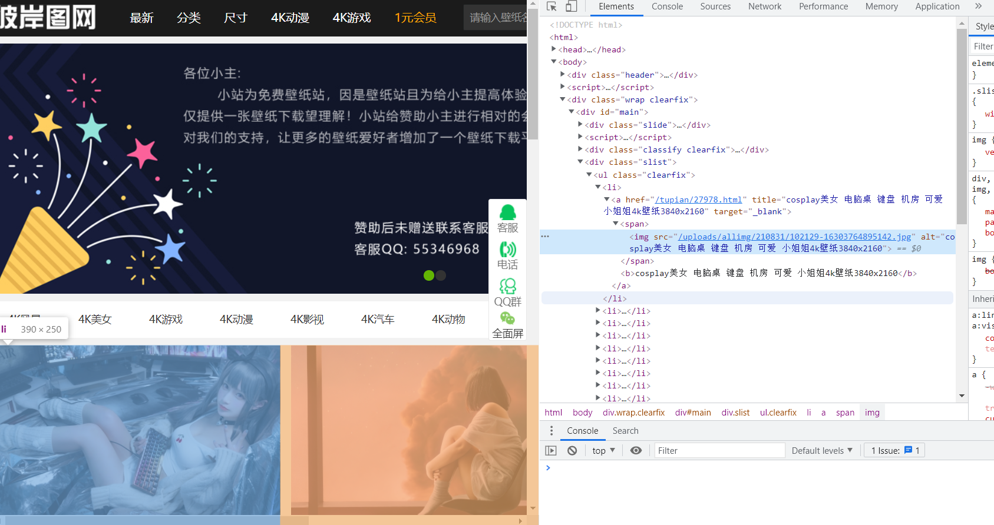Open the cosplay girl keyboard wallpaper thumbnail
Screen dimensions: 994x525
click(140, 430)
